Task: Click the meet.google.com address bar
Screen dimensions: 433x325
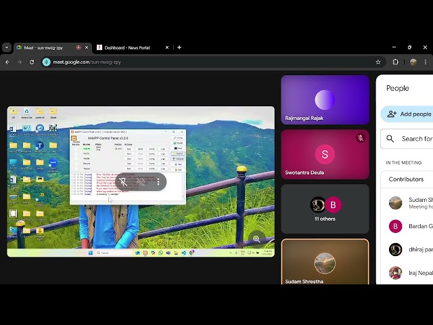Action: (212, 62)
